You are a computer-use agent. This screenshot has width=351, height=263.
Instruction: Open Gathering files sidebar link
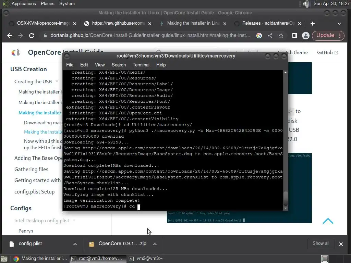tap(31, 170)
